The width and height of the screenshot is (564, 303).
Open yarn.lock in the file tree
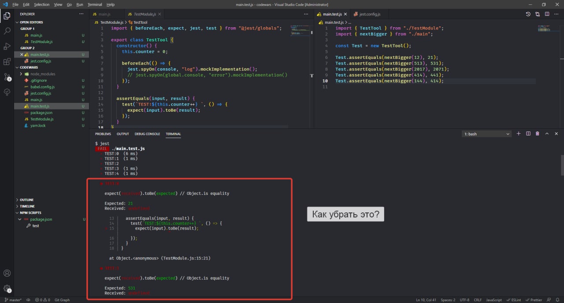click(38, 125)
